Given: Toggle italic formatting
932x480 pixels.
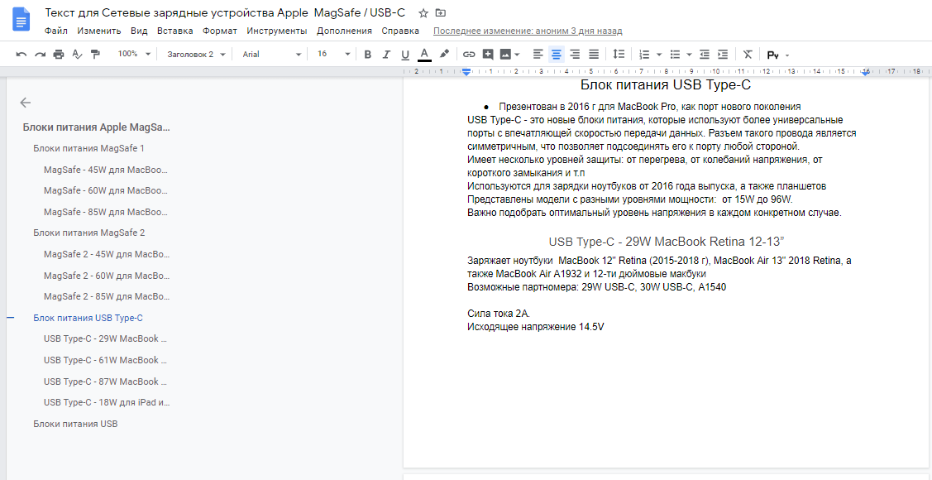Looking at the screenshot, I should click(386, 54).
